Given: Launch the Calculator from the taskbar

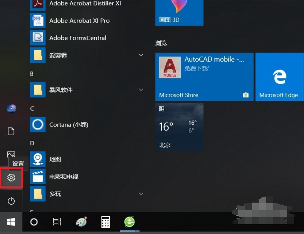Looking at the screenshot, I should click(x=105, y=222).
